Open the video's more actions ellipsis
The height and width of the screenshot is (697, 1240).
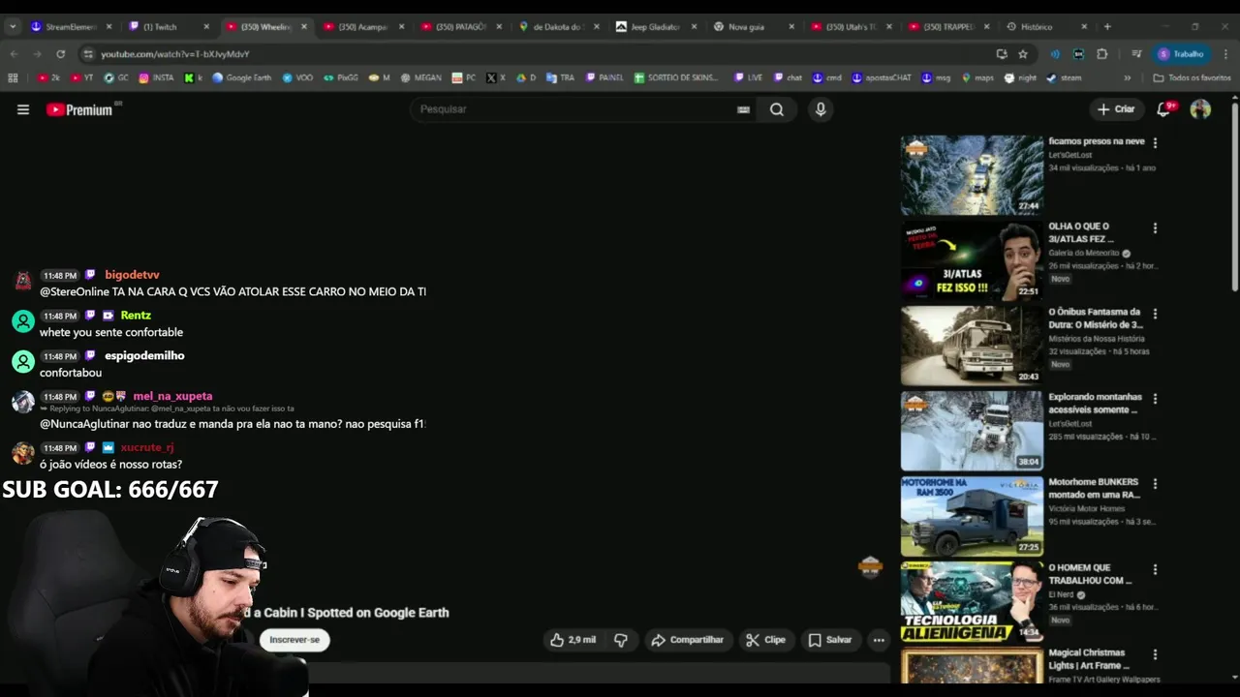(x=878, y=640)
